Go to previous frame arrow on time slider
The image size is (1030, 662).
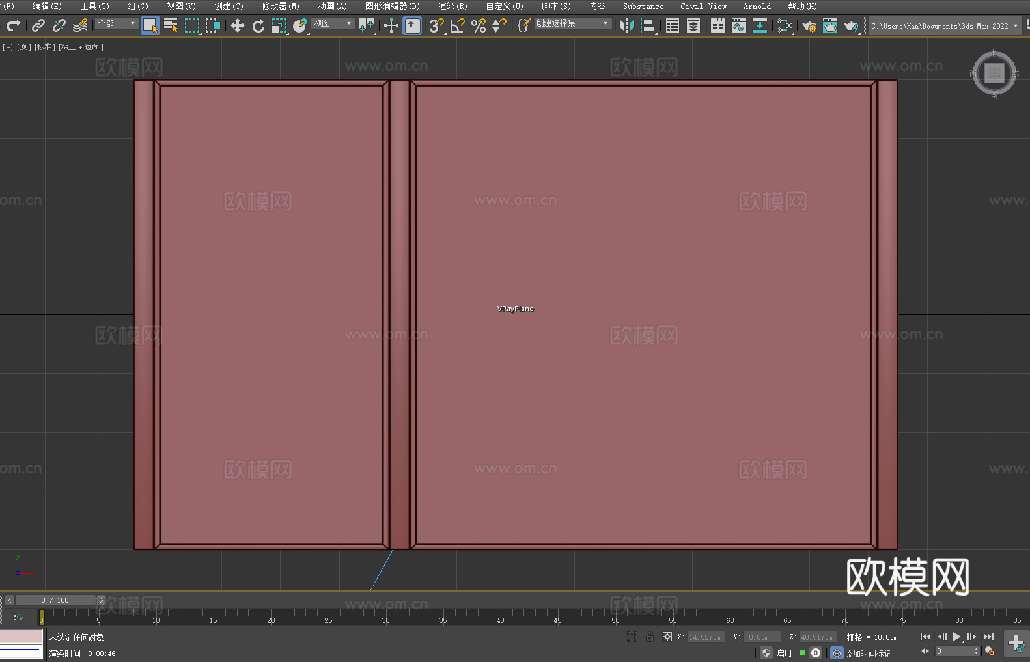9,600
